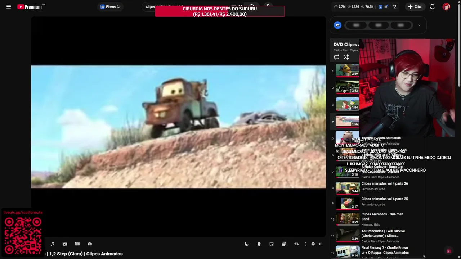The height and width of the screenshot is (259, 461).
Task: Open 'Clipes animados vol 4 parte 25'
Action: [x=385, y=199]
